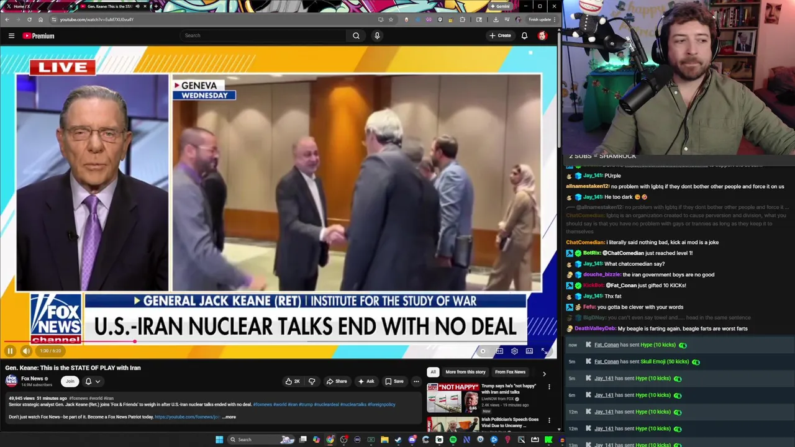Viewport: 795px width, 447px height.
Task: Open the Create menu
Action: click(x=500, y=35)
